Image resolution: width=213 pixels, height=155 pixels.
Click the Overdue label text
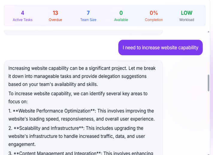click(x=55, y=20)
